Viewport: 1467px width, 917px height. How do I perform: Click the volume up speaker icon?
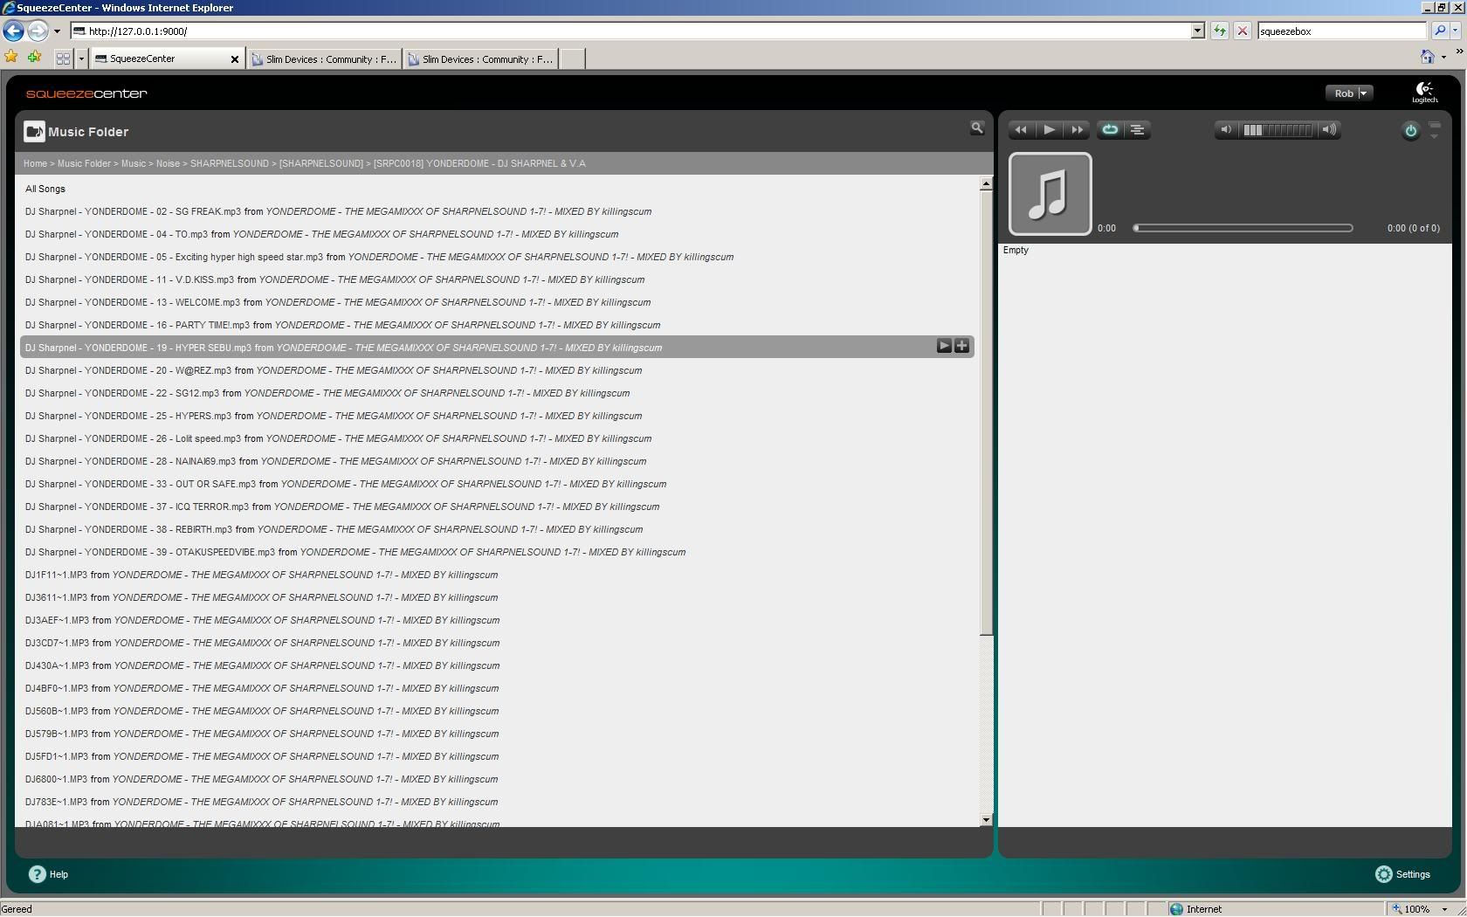pos(1329,130)
